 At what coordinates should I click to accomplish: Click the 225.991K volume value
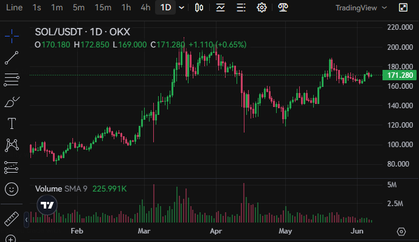click(109, 189)
